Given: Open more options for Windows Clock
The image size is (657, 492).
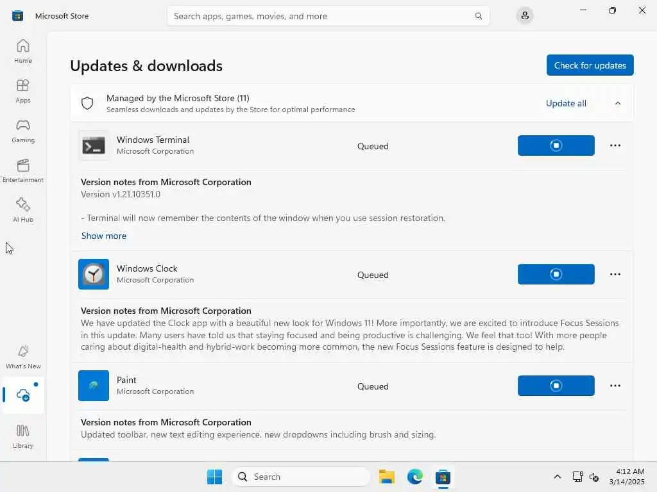Looking at the screenshot, I should click(615, 274).
